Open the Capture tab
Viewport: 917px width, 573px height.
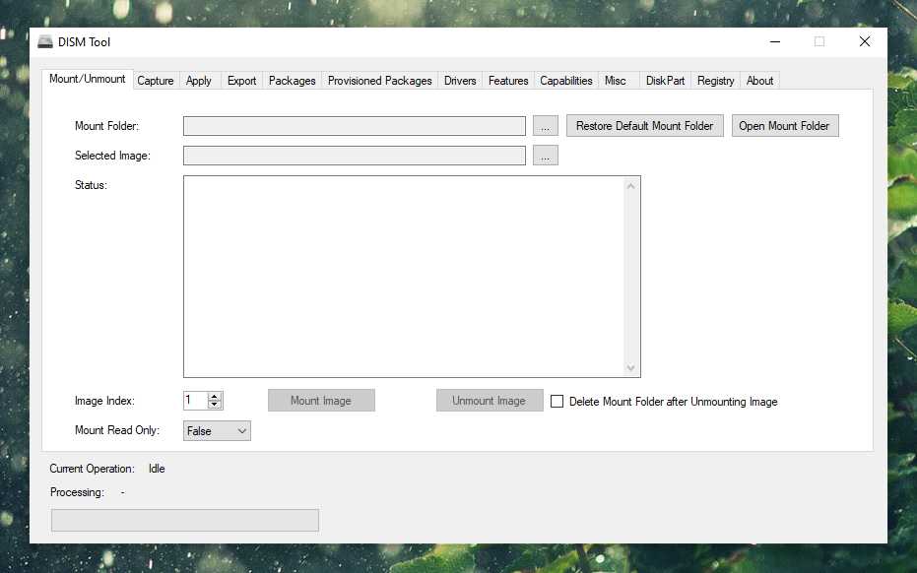pos(156,81)
